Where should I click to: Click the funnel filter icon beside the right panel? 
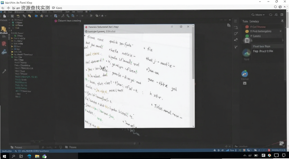point(236,47)
